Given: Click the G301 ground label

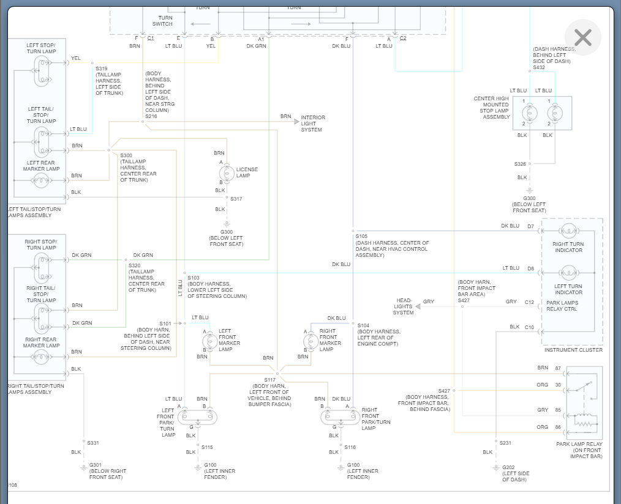Looking at the screenshot, I should tap(96, 465).
